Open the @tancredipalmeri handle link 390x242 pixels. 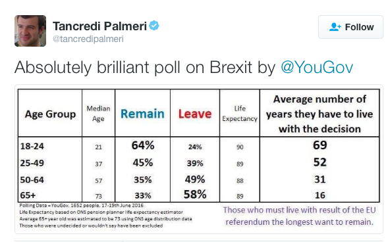click(88, 39)
